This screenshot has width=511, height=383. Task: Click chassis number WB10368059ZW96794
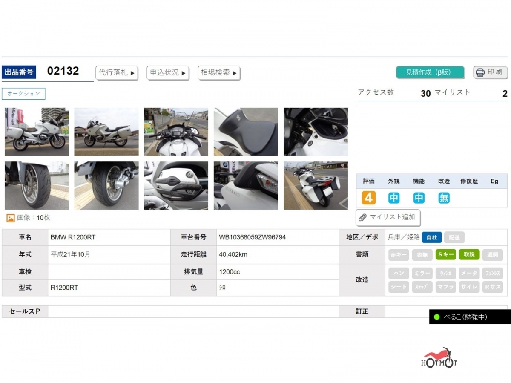point(253,237)
